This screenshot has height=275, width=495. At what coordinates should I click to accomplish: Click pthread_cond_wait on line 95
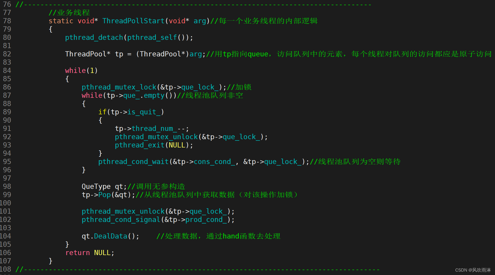coord(133,162)
